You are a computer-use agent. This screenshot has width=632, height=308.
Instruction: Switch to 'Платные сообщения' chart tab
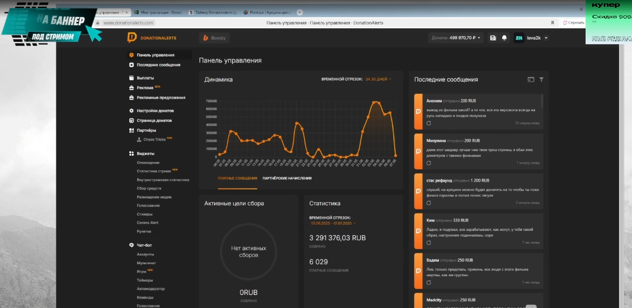click(x=237, y=178)
